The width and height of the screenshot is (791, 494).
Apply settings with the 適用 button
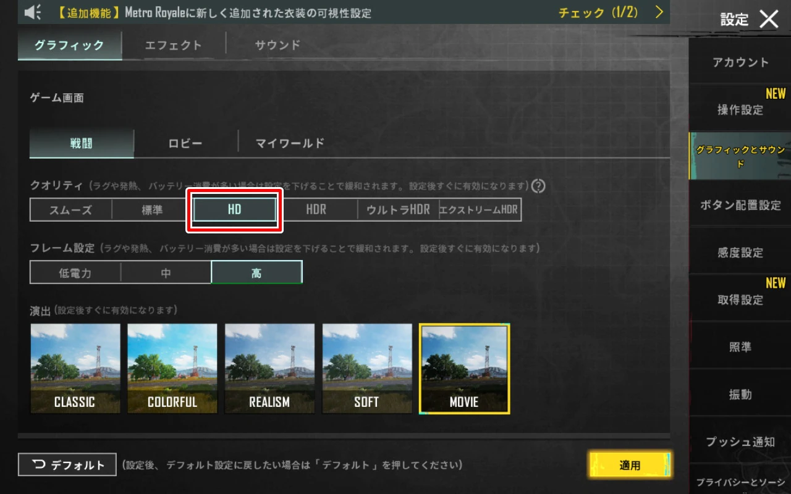tap(630, 465)
